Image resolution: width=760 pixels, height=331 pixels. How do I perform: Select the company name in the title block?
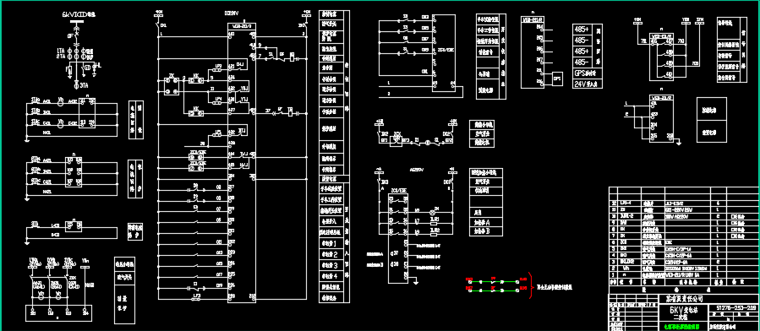[x=685, y=299]
